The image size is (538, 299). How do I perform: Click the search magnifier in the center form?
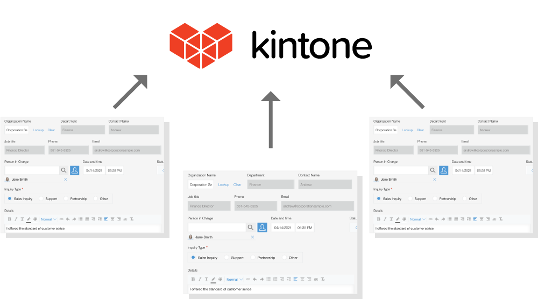251,227
